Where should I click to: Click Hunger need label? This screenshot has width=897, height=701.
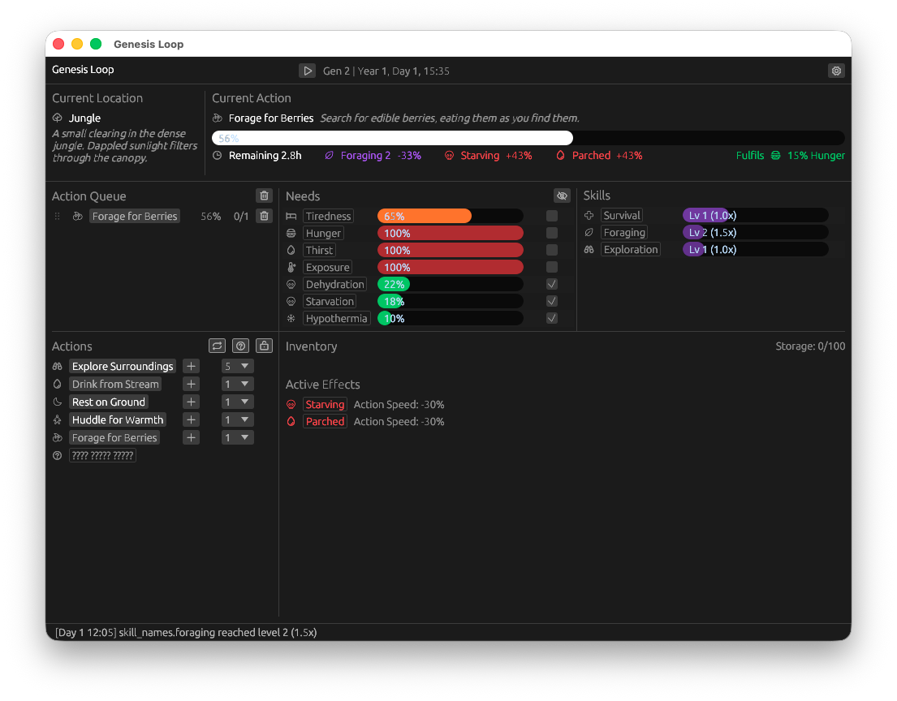pos(322,234)
